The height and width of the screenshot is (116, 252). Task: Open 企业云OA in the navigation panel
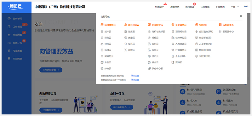[x=178, y=56]
